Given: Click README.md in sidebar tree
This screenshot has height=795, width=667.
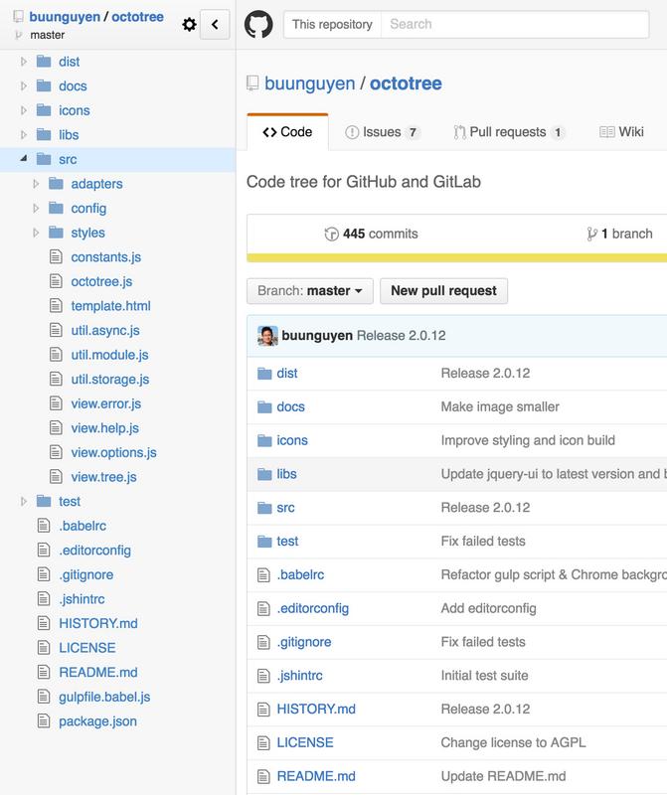Looking at the screenshot, I should [97, 672].
